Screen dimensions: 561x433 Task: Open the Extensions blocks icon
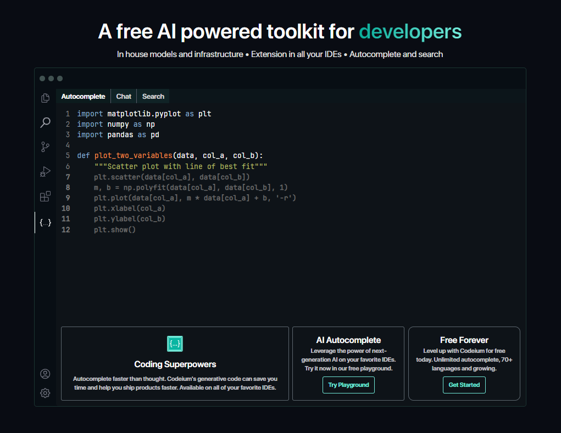click(45, 196)
